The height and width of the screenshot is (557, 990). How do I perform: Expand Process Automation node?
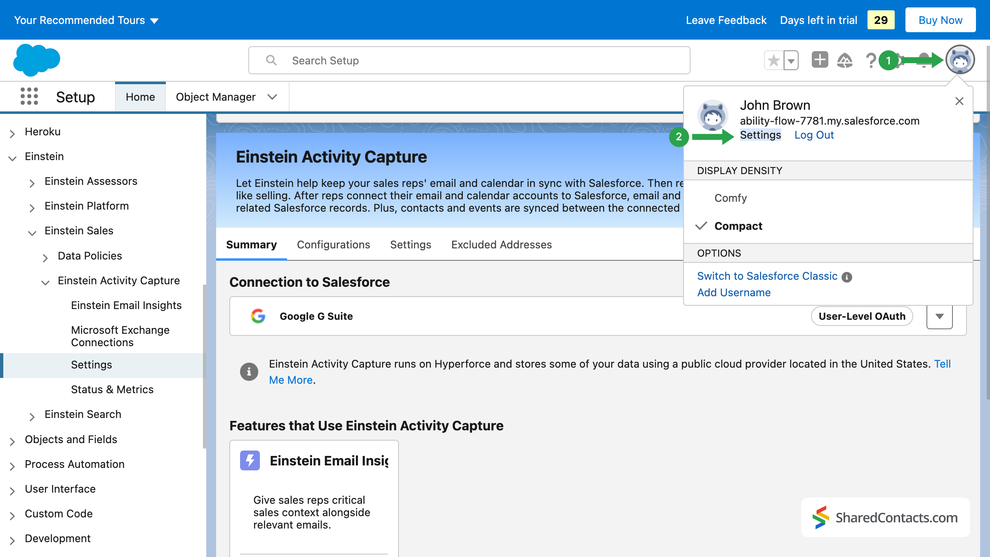pyautogui.click(x=12, y=466)
